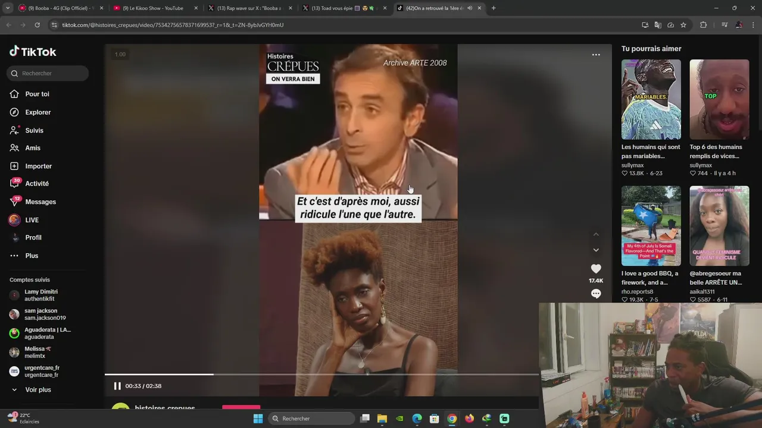The height and width of the screenshot is (428, 762).
Task: Install app icon in address bar
Action: click(645, 25)
